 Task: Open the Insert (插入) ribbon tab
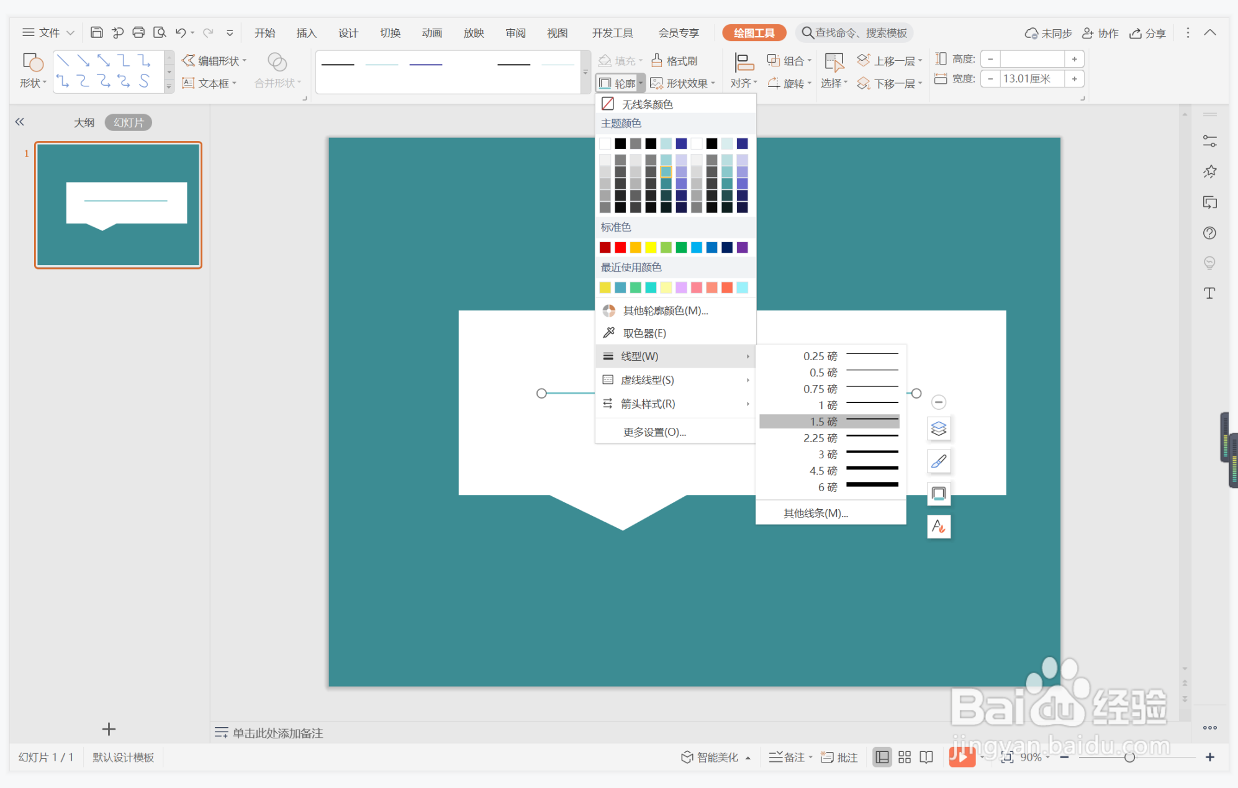[306, 33]
